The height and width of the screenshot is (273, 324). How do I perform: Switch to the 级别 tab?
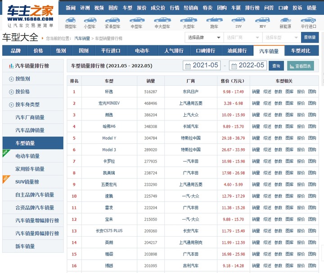click(x=61, y=51)
